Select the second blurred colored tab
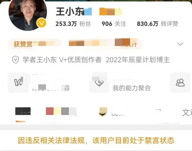192x151 pixels. [61, 111]
